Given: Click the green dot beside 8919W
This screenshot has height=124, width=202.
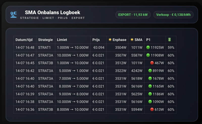Looking at the screenshot, I should click(150, 70).
